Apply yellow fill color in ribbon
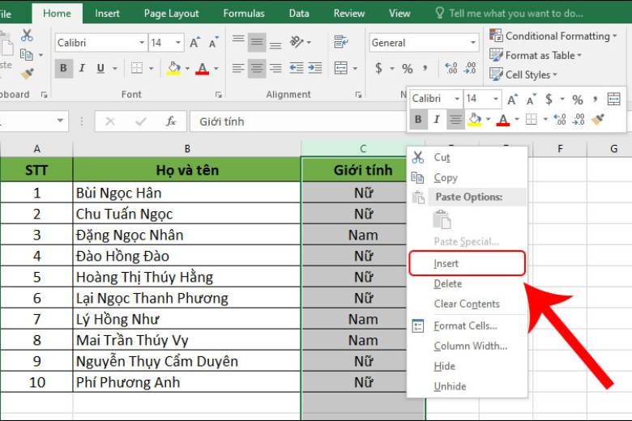This screenshot has height=421, width=632. pos(173,68)
